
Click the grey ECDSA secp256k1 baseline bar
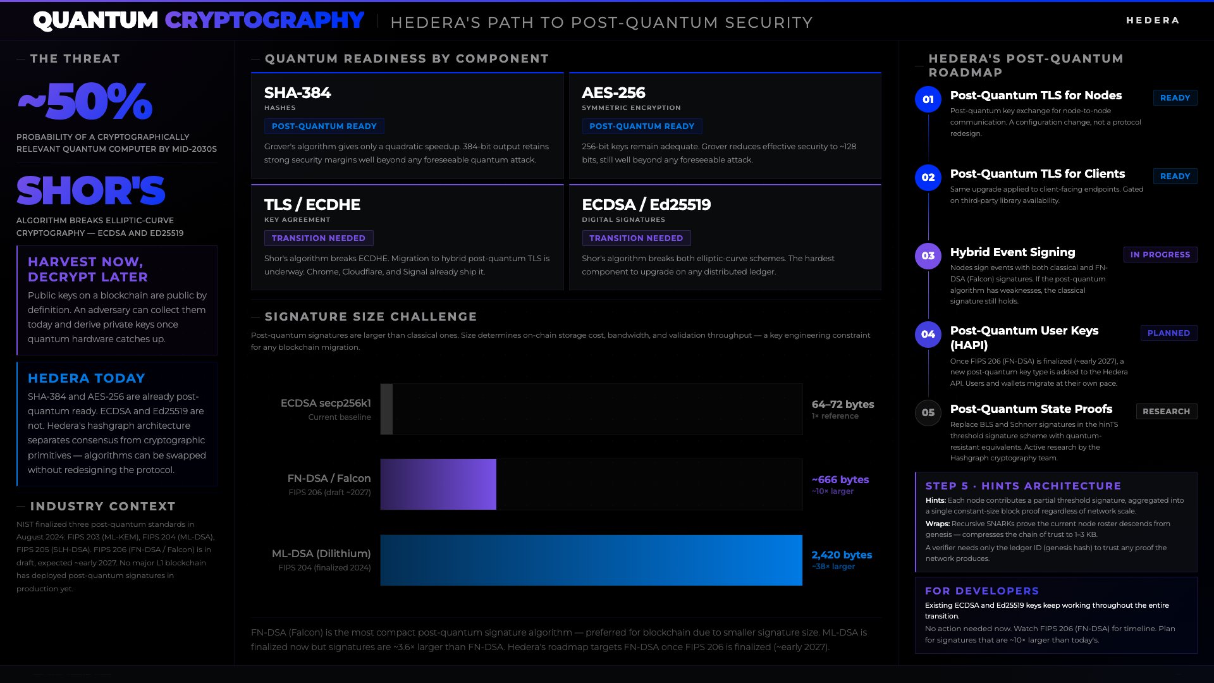pyautogui.click(x=386, y=409)
